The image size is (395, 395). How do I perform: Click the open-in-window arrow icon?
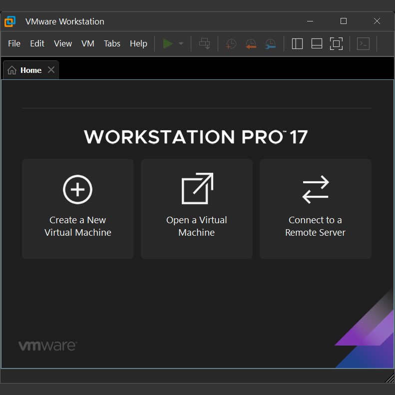tap(197, 188)
